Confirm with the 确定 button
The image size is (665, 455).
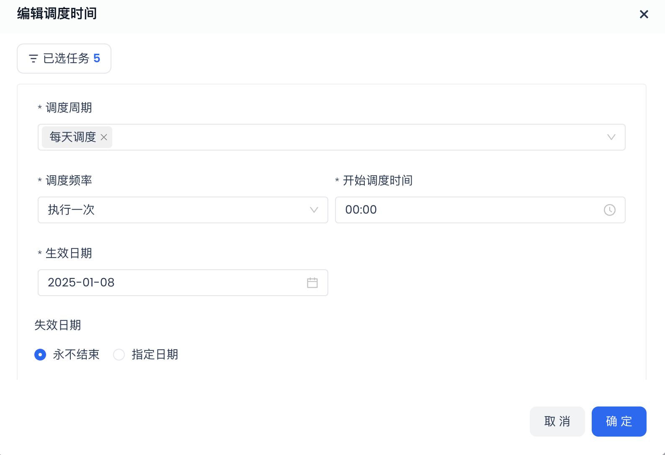(x=619, y=421)
